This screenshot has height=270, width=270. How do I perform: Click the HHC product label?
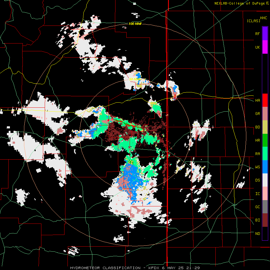tap(264, 18)
